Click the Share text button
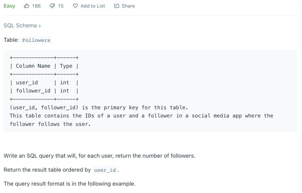302x193 pixels. (128, 6)
